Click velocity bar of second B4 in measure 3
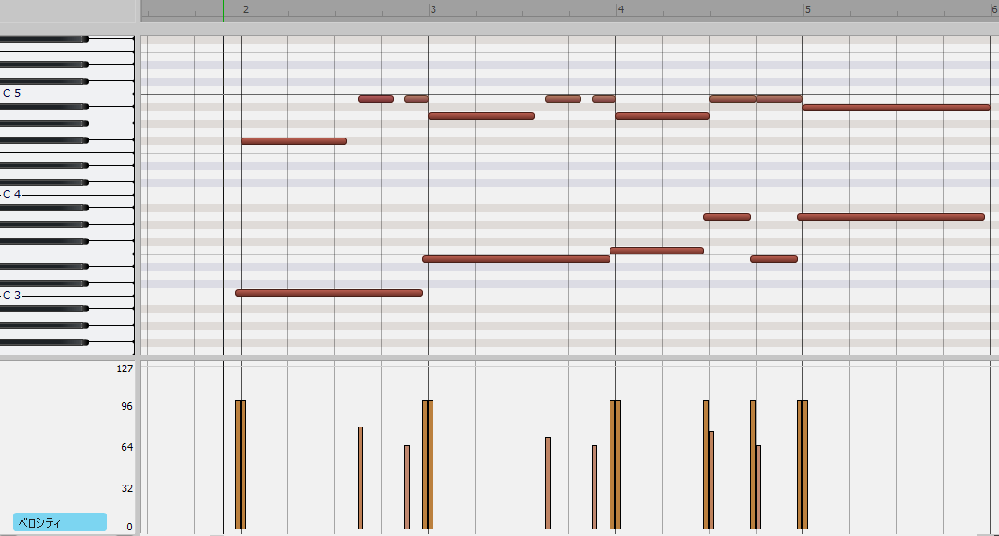This screenshot has height=536, width=999. [x=595, y=487]
